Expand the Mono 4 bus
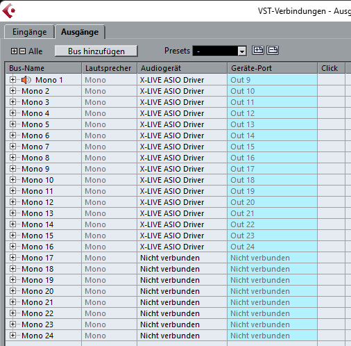This screenshot has width=351, height=346. (13, 113)
